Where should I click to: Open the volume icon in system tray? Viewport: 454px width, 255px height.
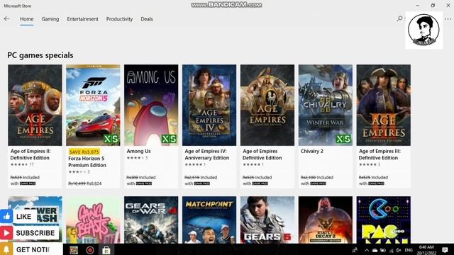pos(399,250)
